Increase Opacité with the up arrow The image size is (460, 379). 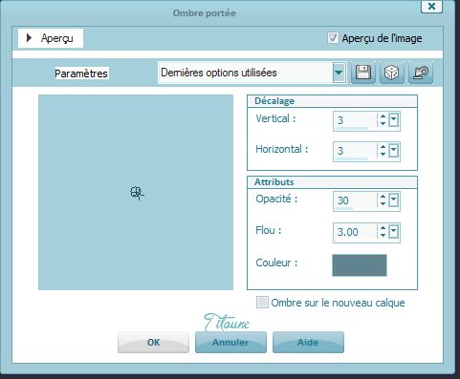[x=383, y=197]
